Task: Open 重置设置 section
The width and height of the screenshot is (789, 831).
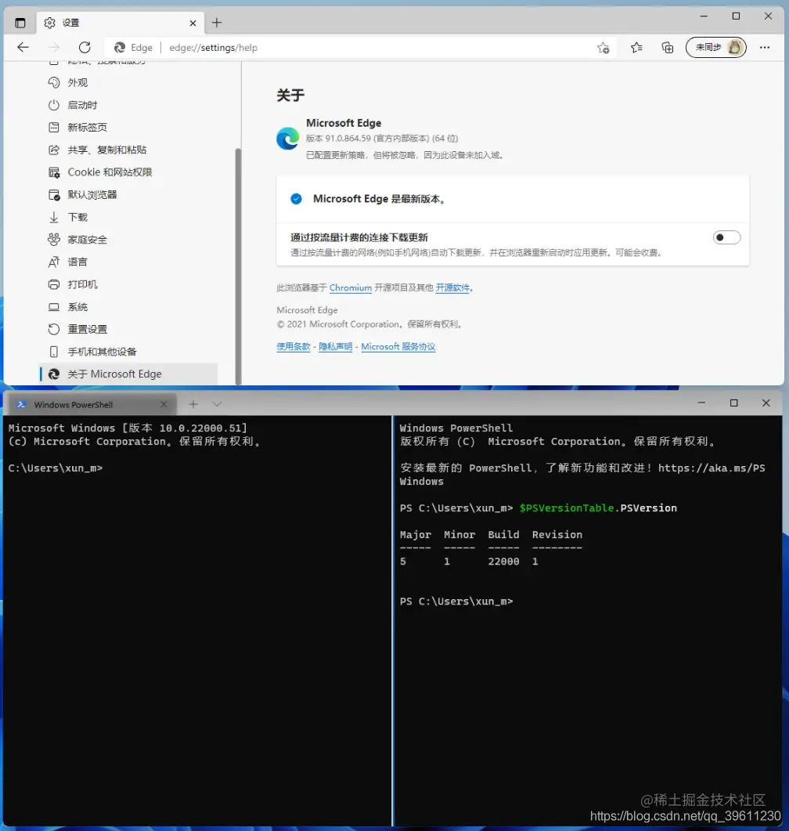Action: click(128, 329)
